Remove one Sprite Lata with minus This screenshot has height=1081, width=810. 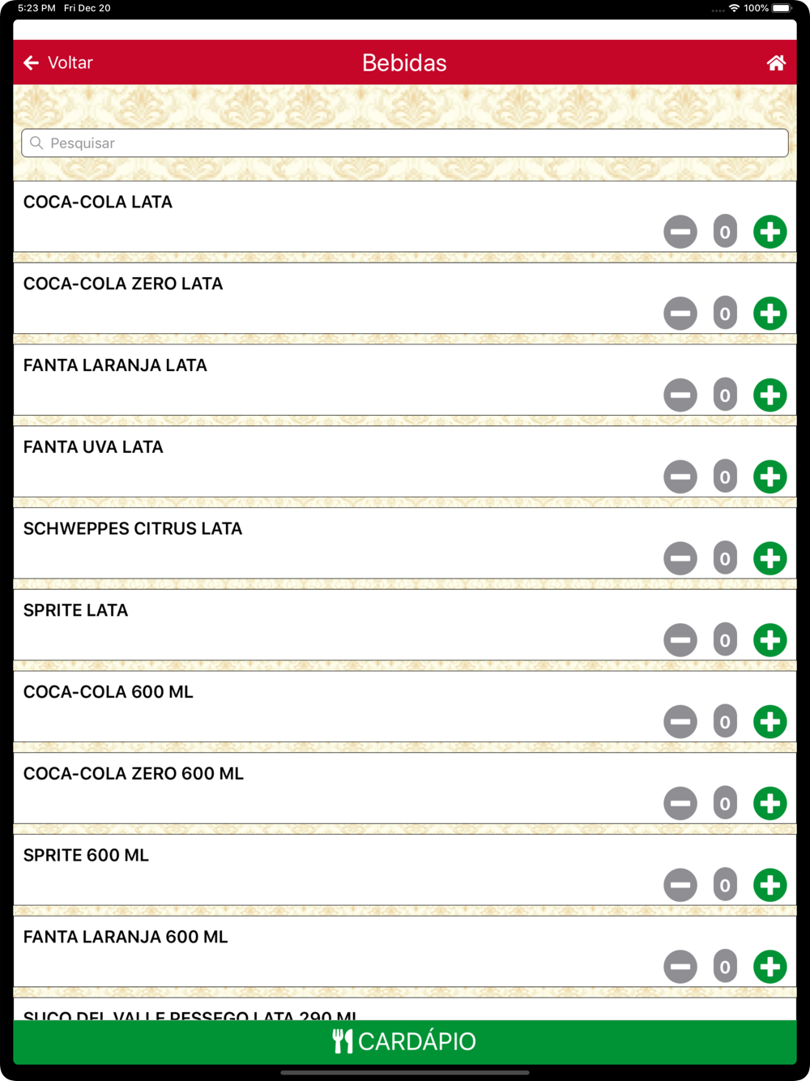click(680, 640)
